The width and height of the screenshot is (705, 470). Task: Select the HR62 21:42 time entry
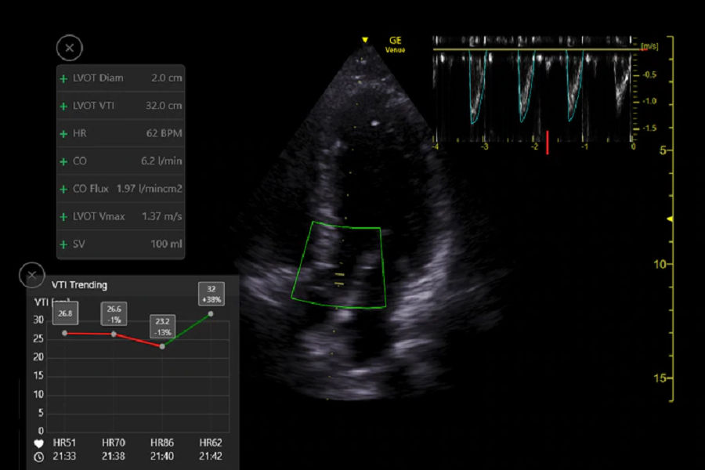coord(210,449)
